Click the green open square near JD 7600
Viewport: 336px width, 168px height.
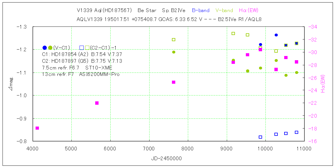(174, 39)
